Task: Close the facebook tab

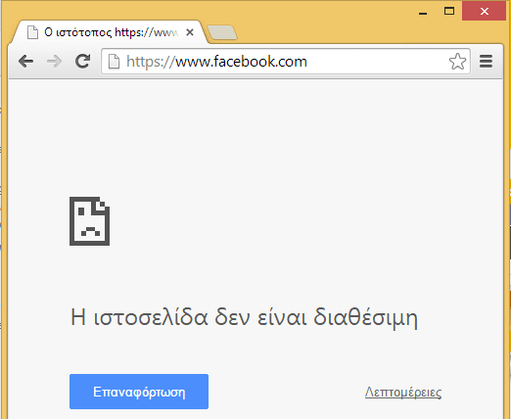Action: tap(190, 32)
